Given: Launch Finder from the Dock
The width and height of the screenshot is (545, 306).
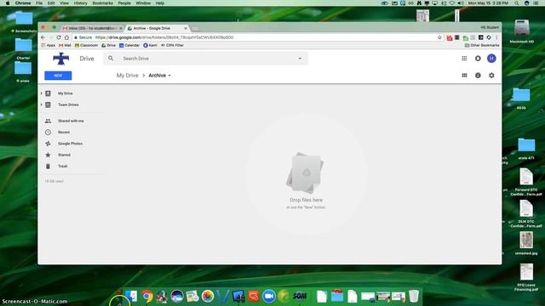Looking at the screenshot, I should tap(131, 296).
